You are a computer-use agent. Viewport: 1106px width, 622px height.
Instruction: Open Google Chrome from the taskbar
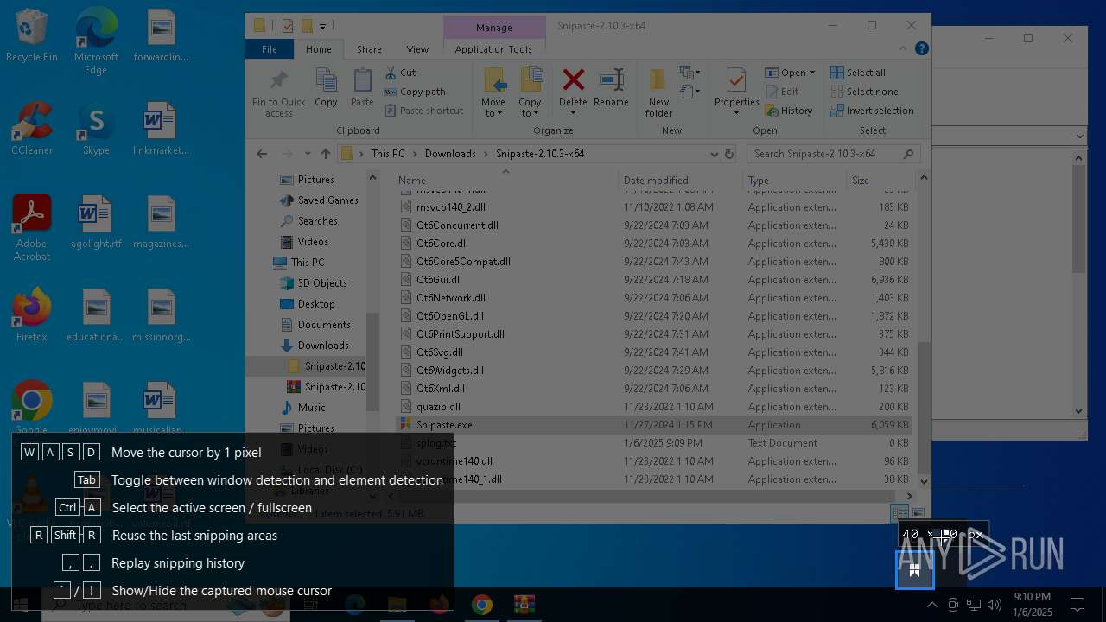pyautogui.click(x=481, y=604)
